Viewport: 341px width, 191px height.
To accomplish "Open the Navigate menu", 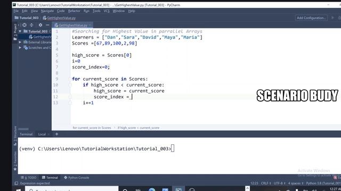I will point(47,11).
